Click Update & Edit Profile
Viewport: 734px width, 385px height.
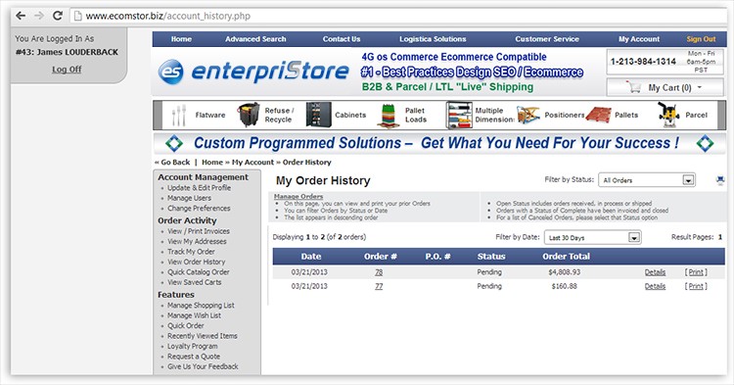coord(199,188)
